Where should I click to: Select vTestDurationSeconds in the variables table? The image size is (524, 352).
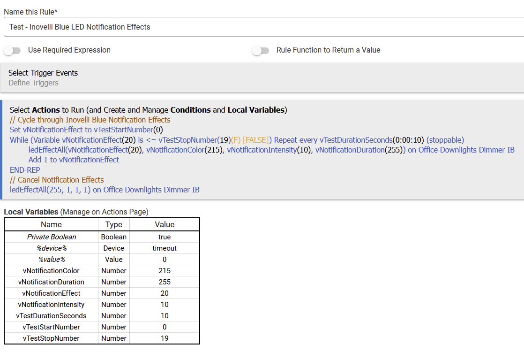point(51,316)
